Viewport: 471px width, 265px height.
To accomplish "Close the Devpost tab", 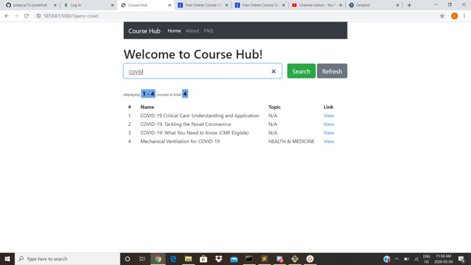I will pos(397,5).
